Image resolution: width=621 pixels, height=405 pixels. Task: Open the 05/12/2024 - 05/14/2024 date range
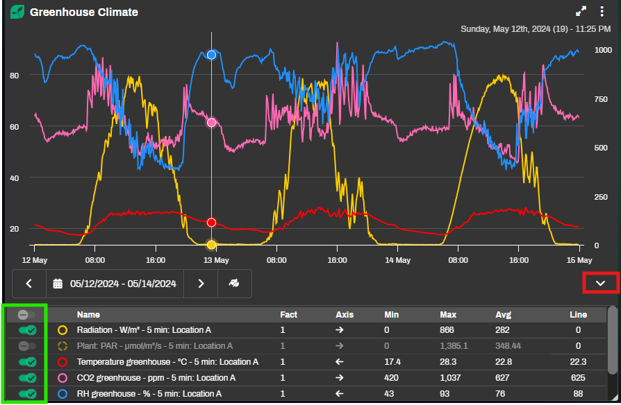pos(123,283)
